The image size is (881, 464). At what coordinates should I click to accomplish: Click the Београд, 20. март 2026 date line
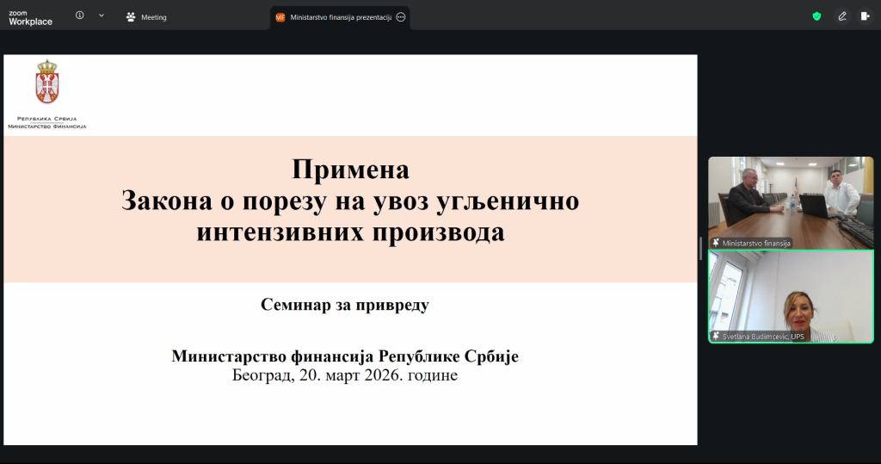tap(344, 376)
